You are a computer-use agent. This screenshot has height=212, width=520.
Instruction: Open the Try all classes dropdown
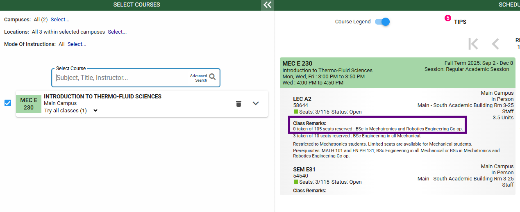click(x=95, y=111)
